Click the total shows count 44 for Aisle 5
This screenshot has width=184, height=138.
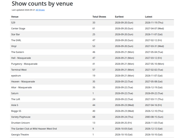point(94,105)
